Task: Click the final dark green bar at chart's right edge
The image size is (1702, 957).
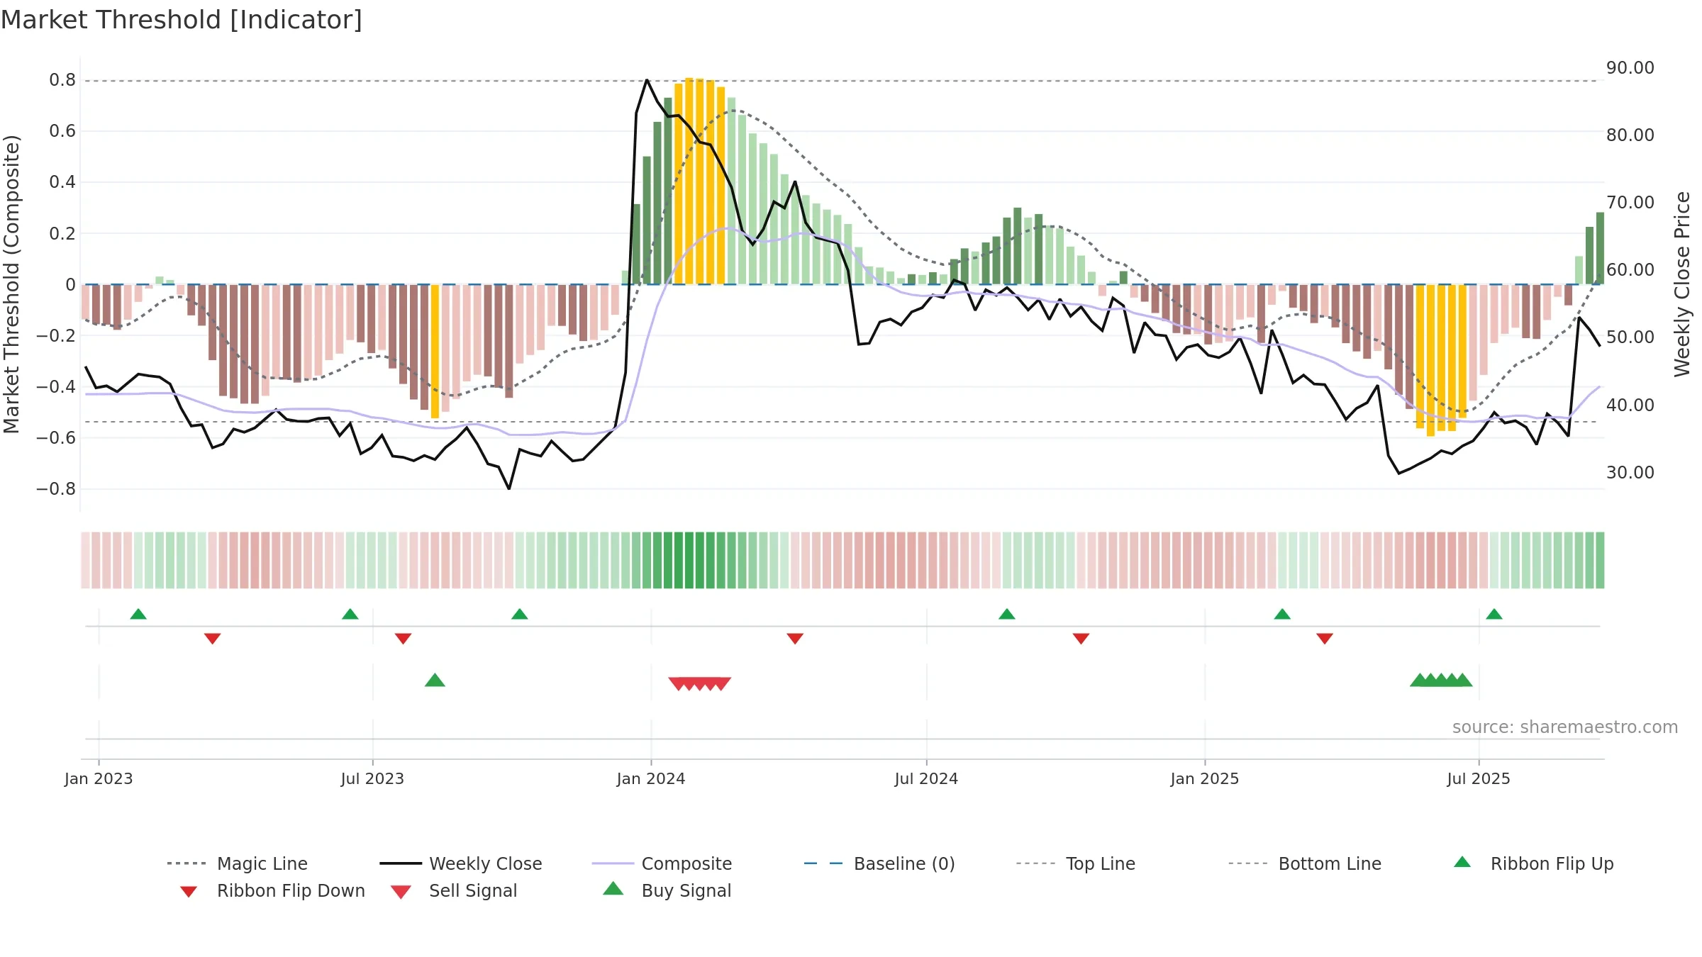Action: point(1600,248)
